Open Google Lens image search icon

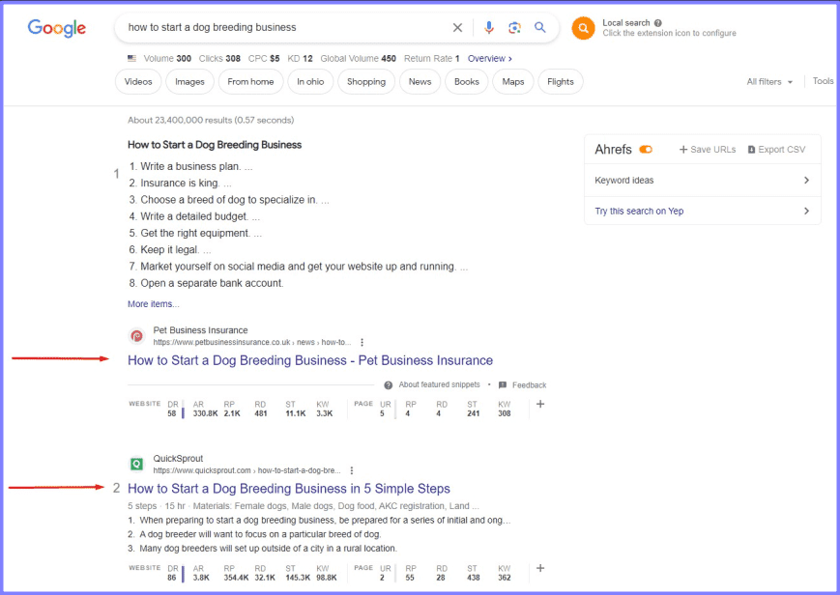[514, 27]
